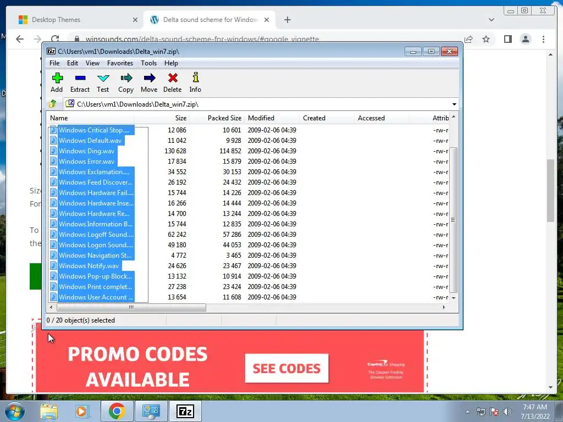
Task: Click the SEE CODES ad button
Action: (286, 369)
